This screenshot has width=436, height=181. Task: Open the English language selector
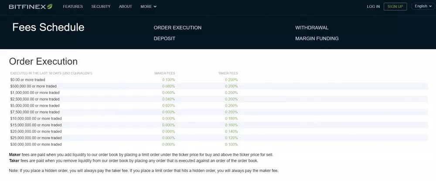pos(423,7)
